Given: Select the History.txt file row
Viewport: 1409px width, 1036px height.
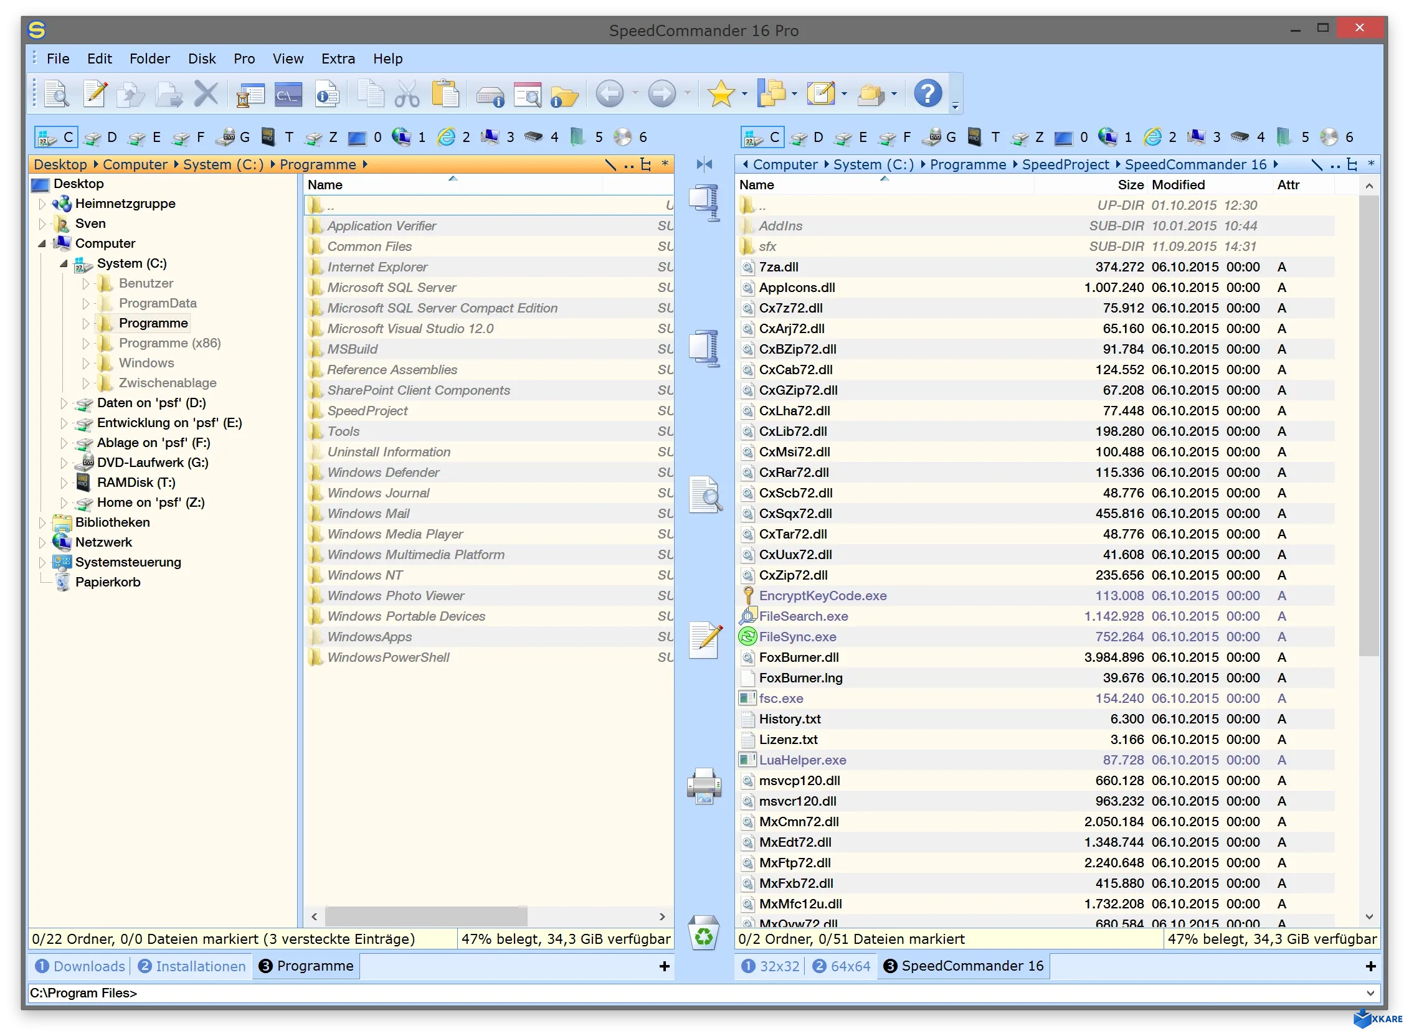Looking at the screenshot, I should point(1036,719).
